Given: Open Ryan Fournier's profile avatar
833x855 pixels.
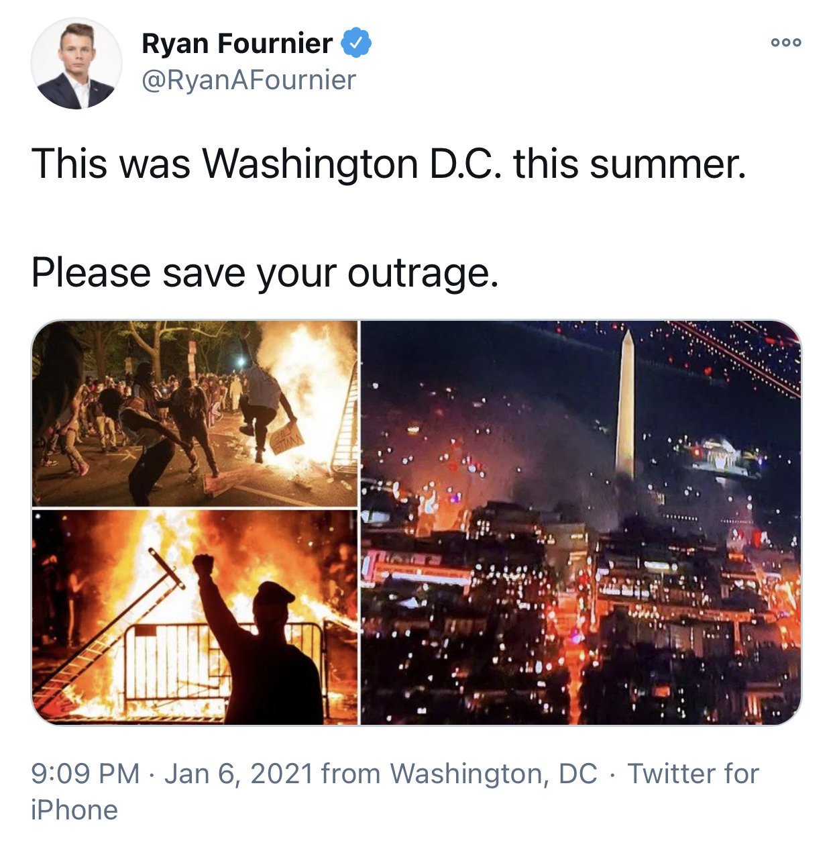Looking at the screenshot, I should [x=76, y=64].
